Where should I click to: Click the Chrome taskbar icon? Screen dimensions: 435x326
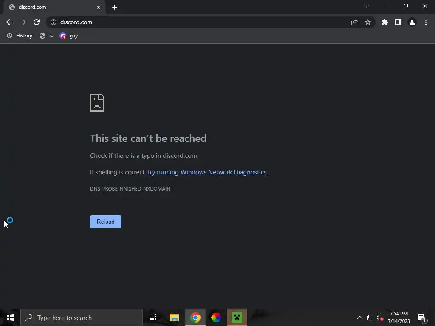(195, 318)
